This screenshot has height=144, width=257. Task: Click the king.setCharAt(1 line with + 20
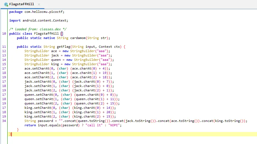point(70,112)
